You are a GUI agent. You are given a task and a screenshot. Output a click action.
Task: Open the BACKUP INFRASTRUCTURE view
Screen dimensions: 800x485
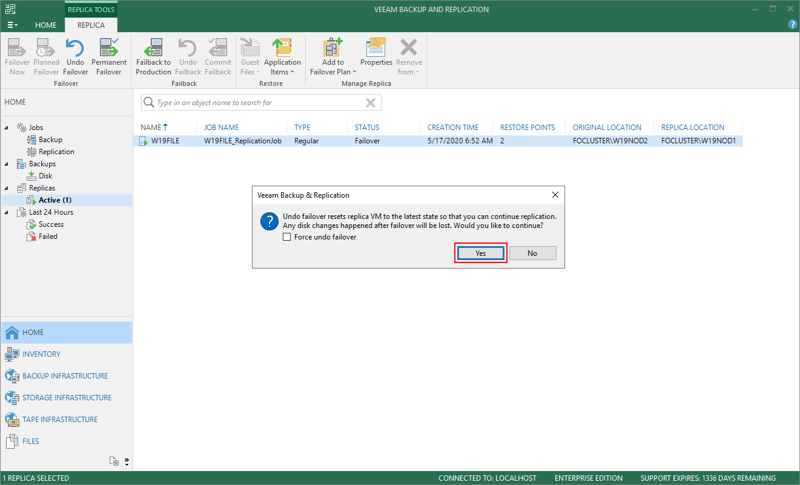click(66, 376)
